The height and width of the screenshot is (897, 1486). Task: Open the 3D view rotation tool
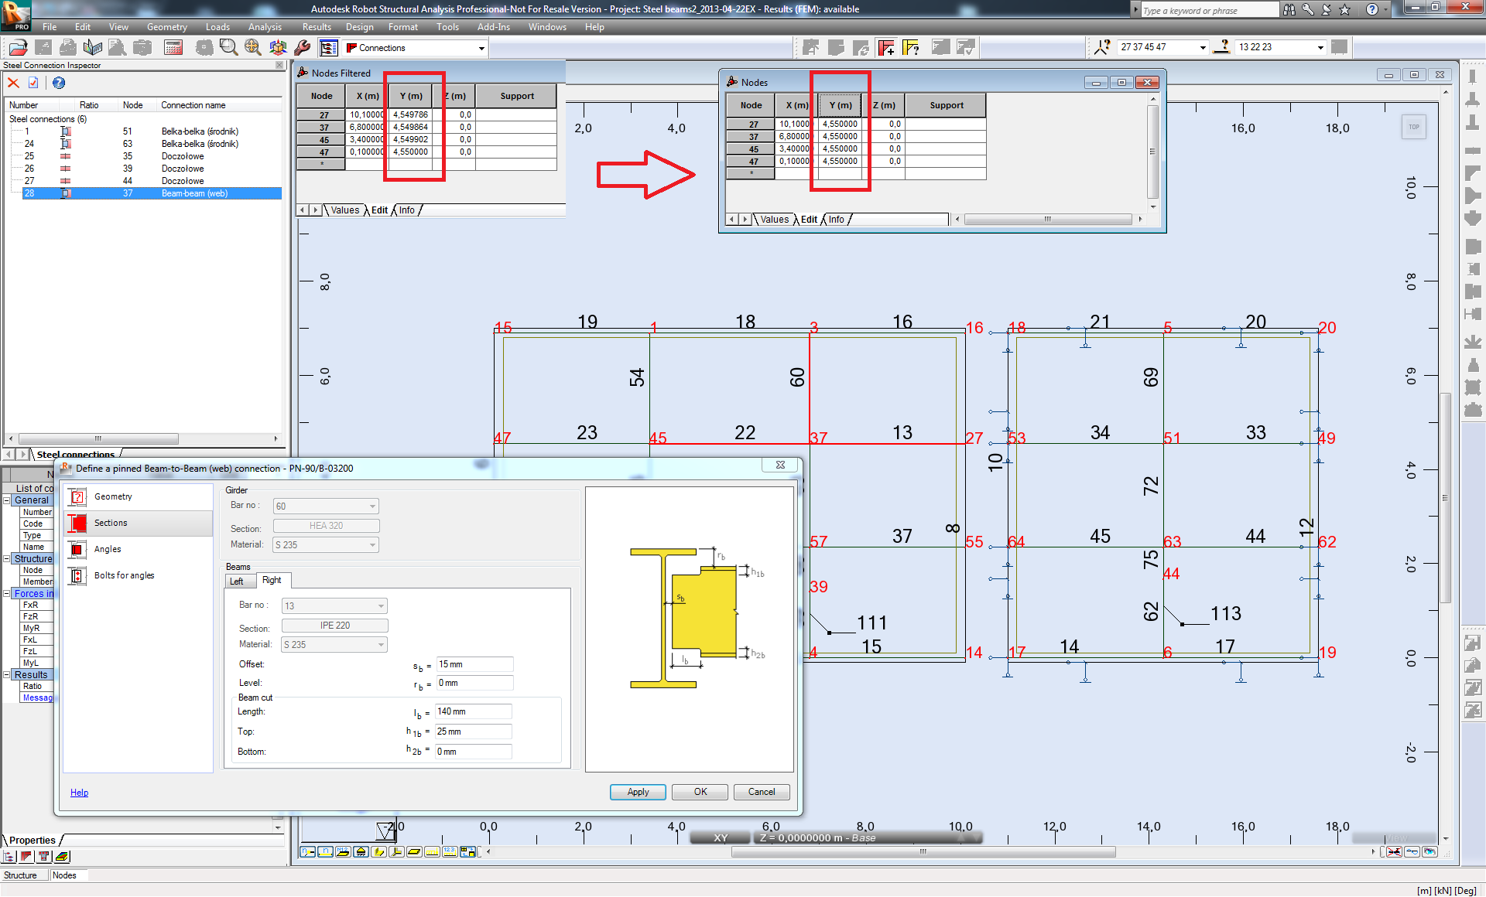pos(279,46)
